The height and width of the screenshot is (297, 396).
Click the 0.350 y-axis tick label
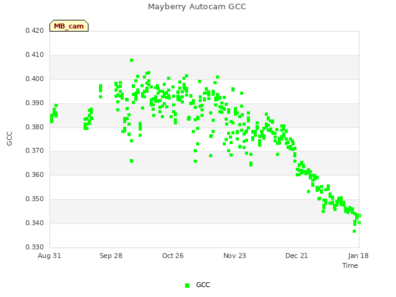point(35,199)
